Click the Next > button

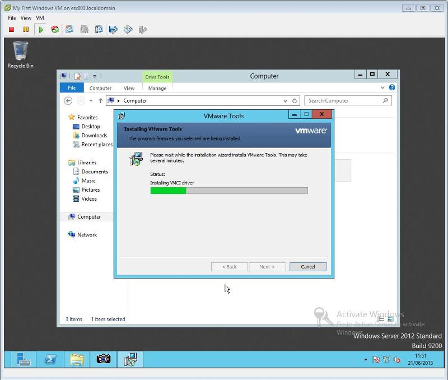(267, 266)
